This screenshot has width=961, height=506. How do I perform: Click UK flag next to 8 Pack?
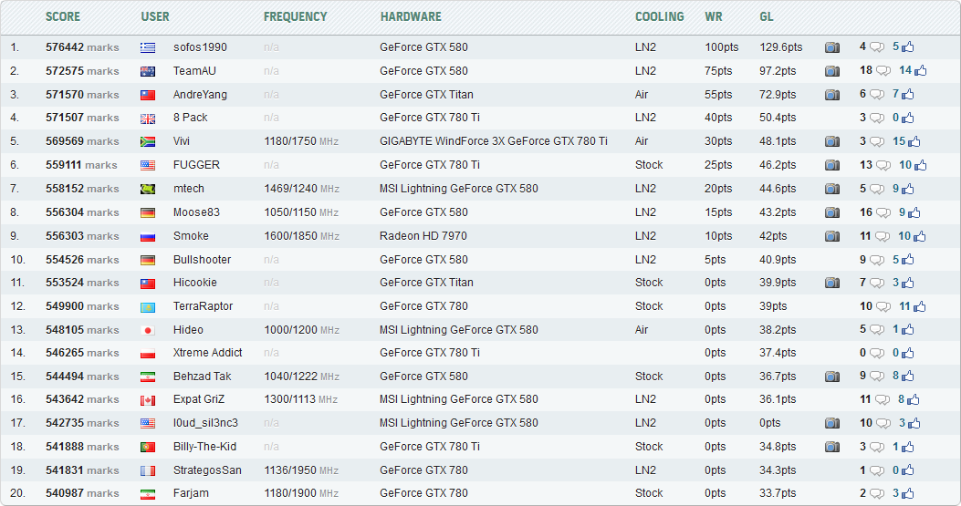pos(148,119)
